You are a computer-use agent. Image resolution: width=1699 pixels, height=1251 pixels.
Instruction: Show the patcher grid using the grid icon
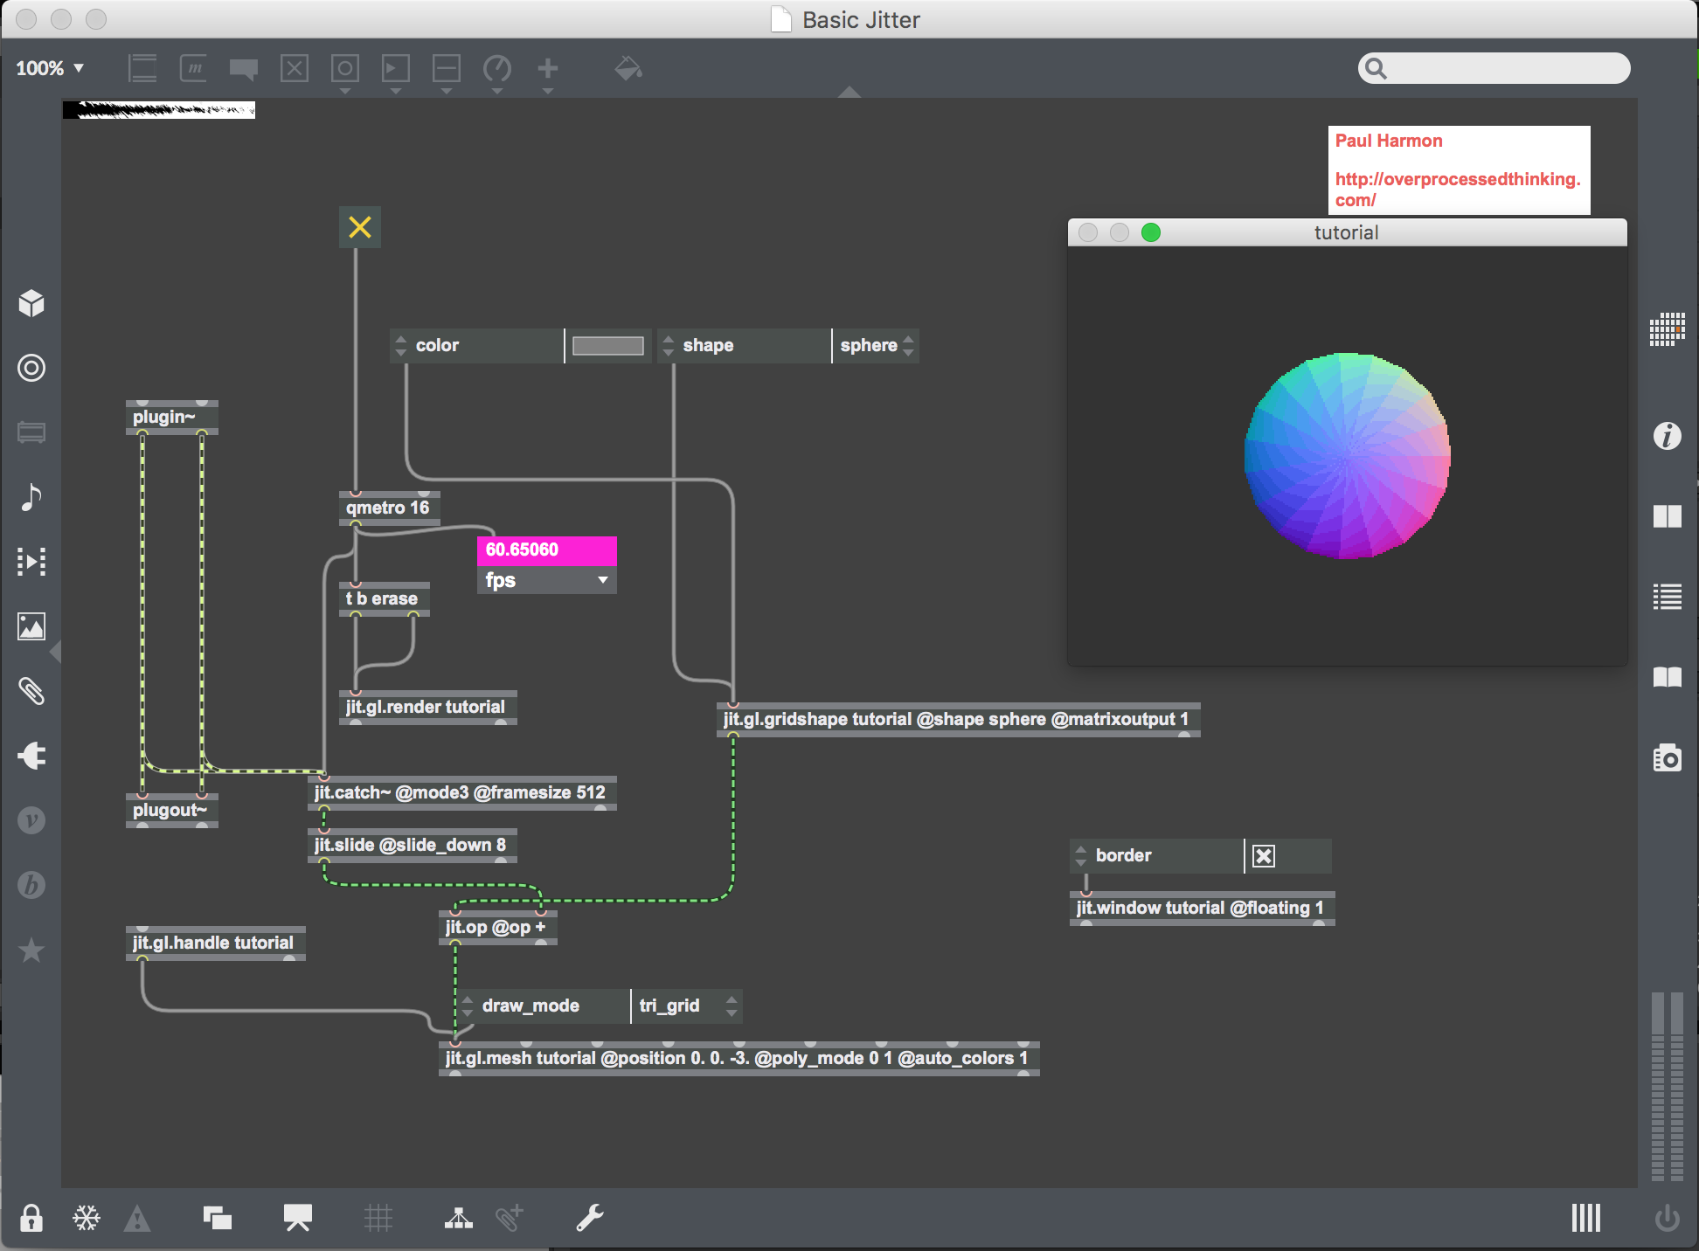tap(378, 1217)
